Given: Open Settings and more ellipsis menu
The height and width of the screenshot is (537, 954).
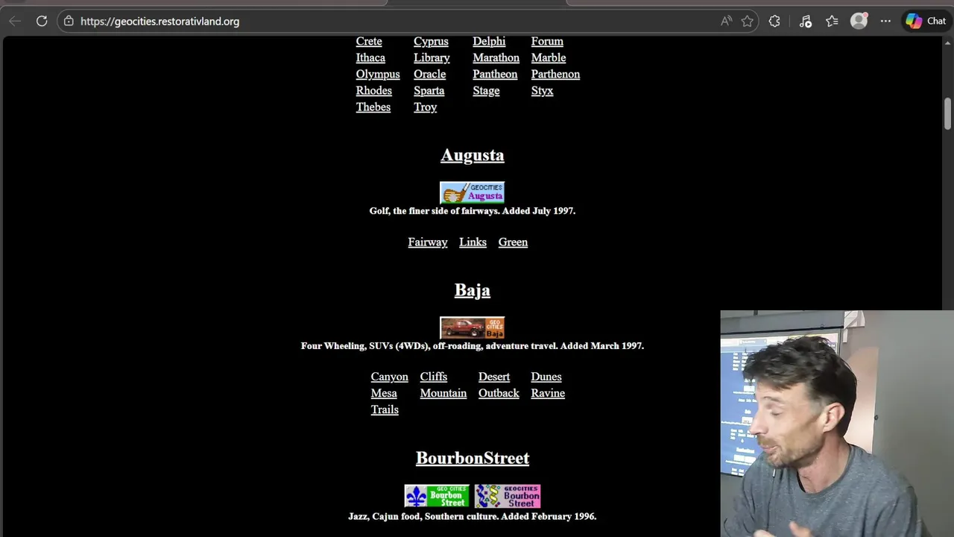Looking at the screenshot, I should tap(885, 21).
